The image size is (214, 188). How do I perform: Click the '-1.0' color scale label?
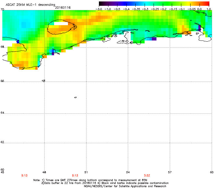pos(108,9)
